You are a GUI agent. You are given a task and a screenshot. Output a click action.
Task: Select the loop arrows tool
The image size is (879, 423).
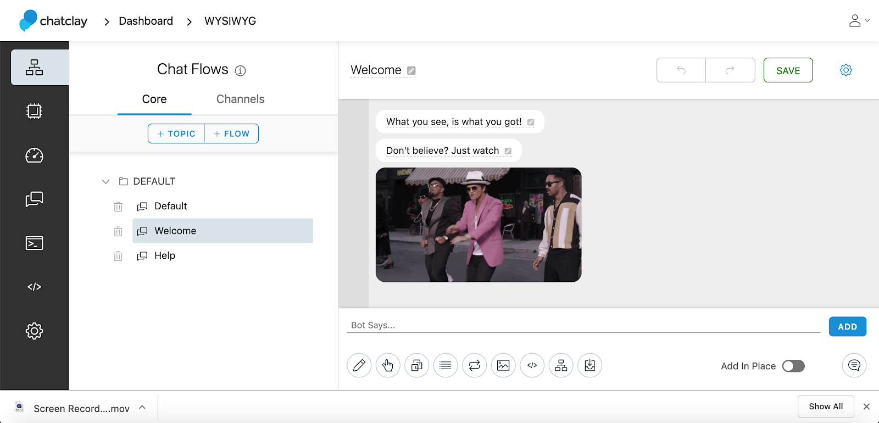point(475,365)
